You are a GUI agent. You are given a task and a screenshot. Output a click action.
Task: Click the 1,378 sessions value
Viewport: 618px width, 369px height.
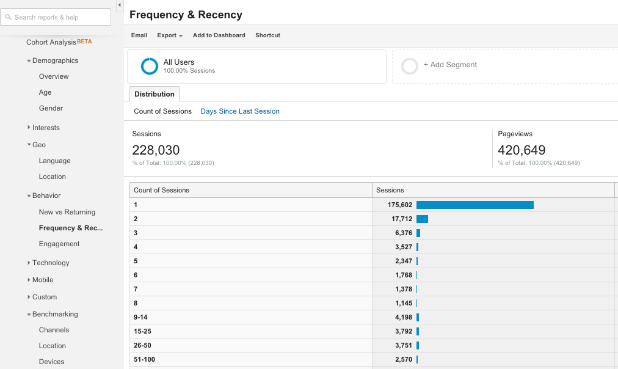point(404,289)
